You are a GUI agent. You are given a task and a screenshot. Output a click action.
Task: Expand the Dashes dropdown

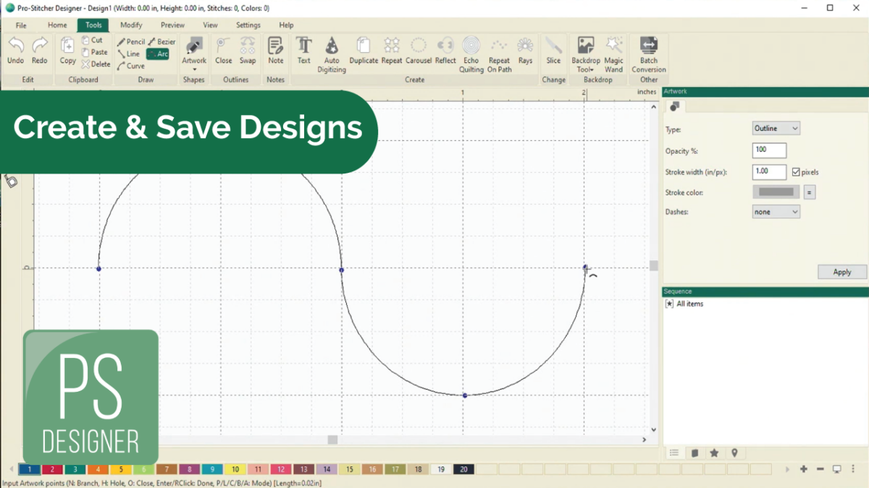[x=776, y=212]
